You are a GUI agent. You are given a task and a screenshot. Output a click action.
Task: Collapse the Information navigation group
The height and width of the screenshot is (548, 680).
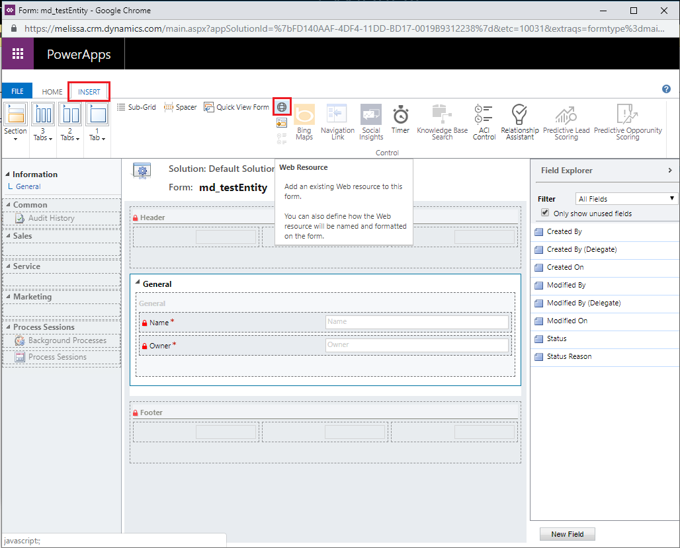[7, 174]
